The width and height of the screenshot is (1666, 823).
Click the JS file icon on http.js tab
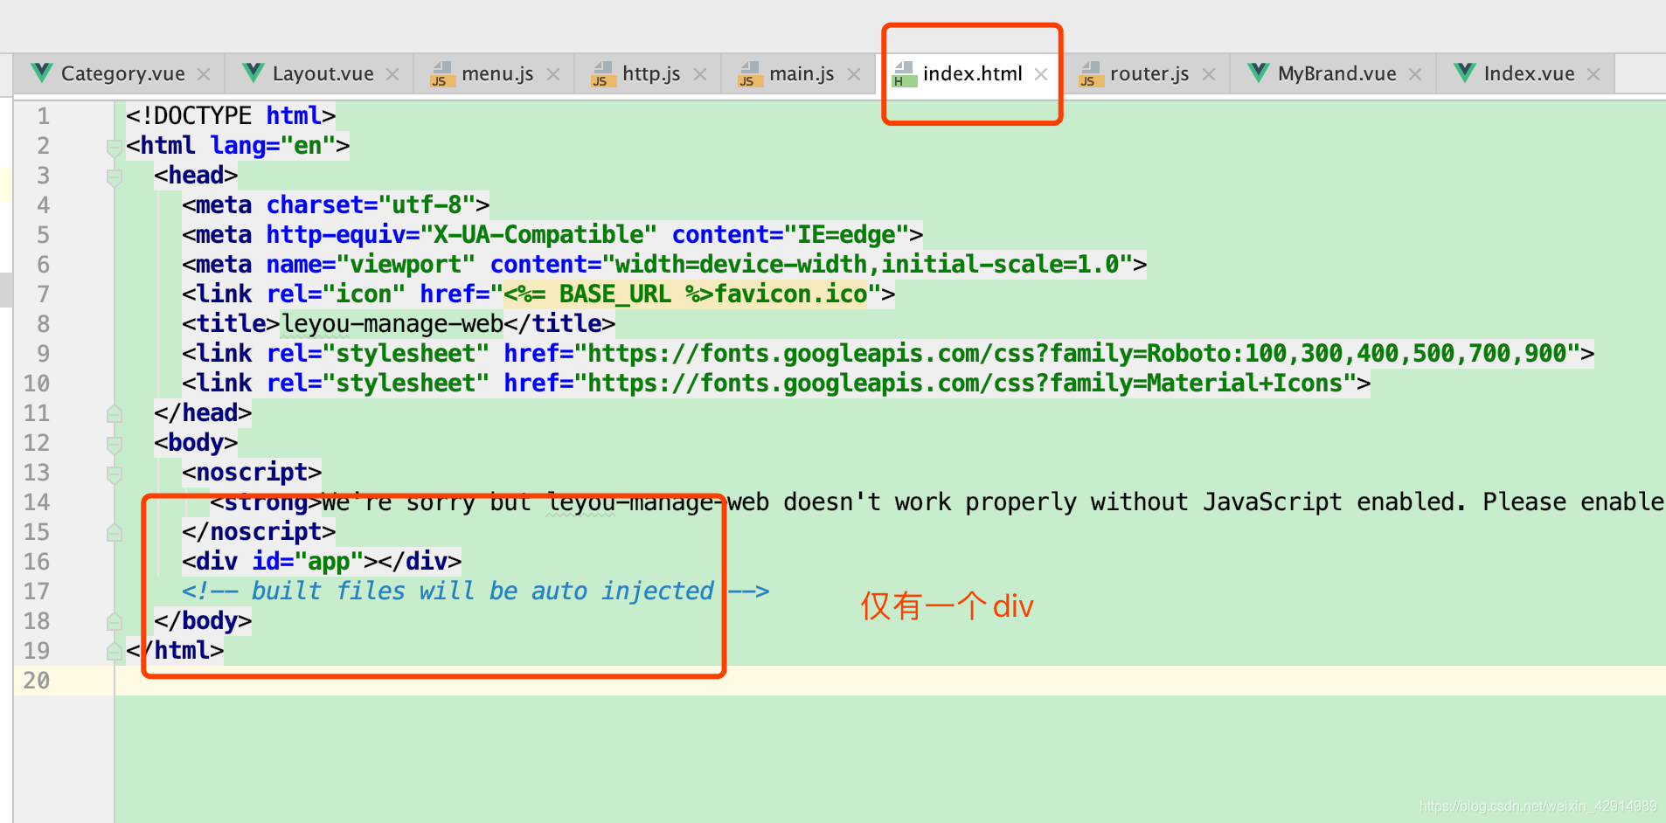(x=602, y=74)
